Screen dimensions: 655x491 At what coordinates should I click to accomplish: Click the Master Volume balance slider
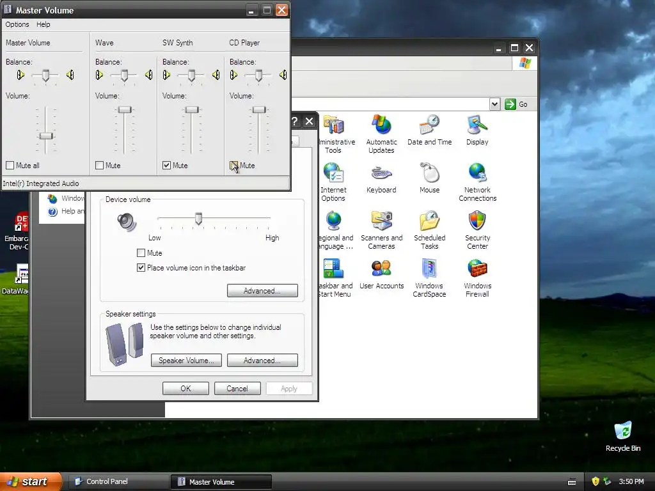point(45,75)
